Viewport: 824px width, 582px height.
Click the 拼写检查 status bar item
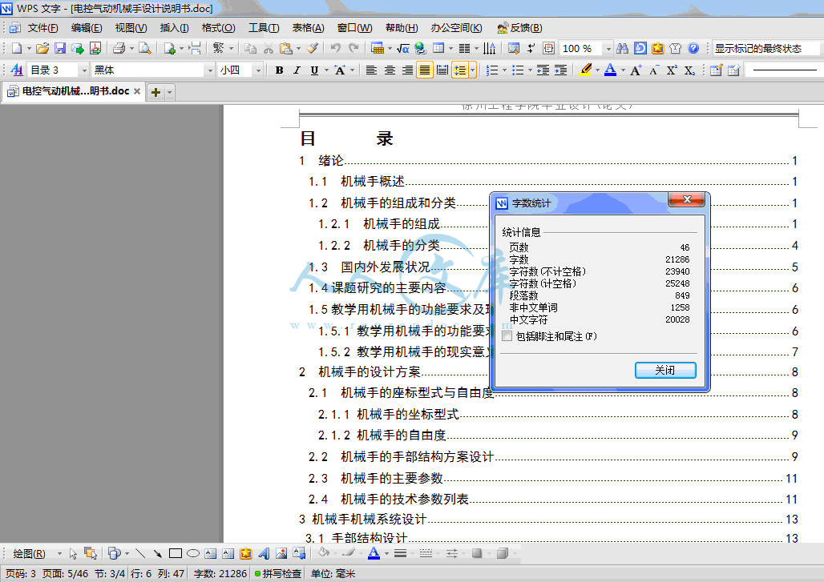(278, 574)
